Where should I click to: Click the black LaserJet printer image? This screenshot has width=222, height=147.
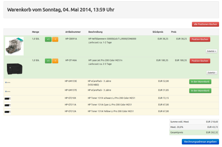click(15, 69)
